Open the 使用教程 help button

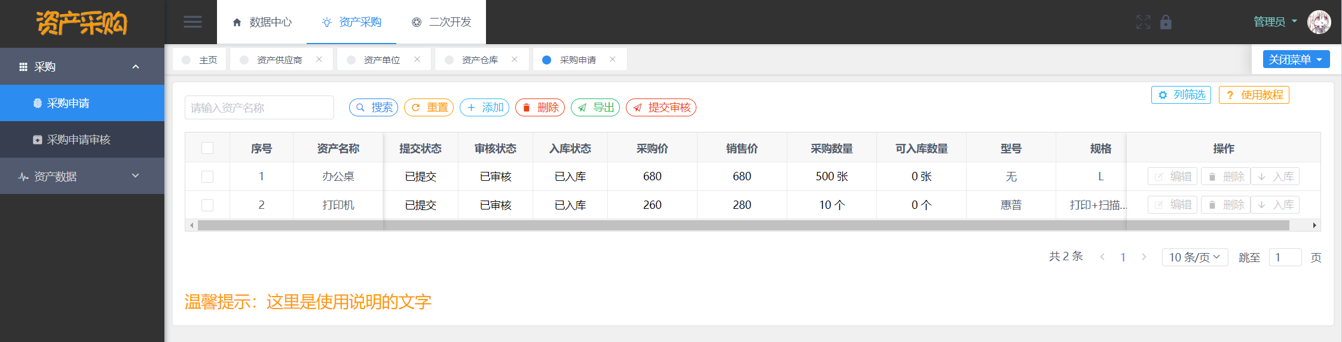tap(1254, 95)
